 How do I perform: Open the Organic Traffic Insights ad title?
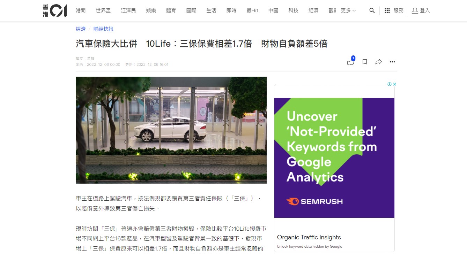[x=309, y=237]
